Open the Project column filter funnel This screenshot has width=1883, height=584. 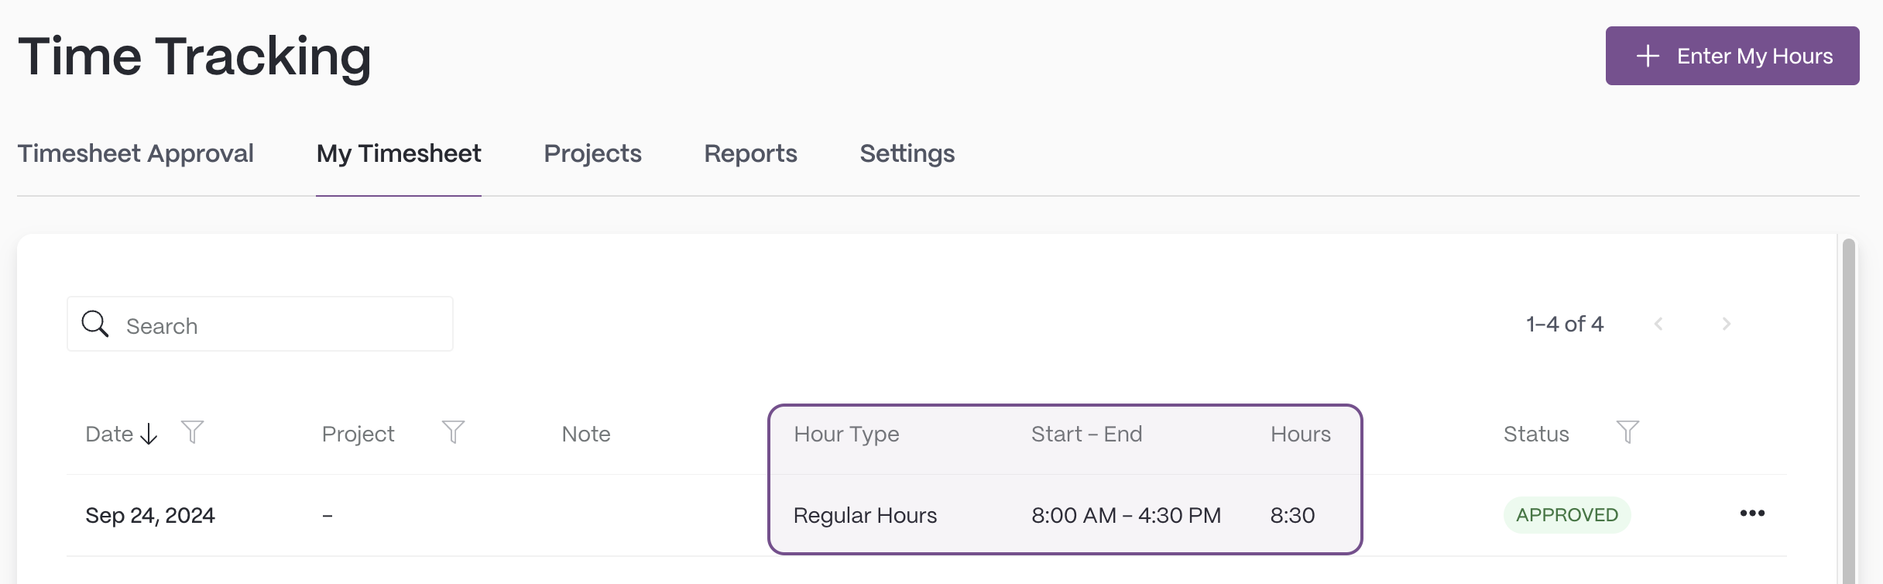click(x=453, y=432)
